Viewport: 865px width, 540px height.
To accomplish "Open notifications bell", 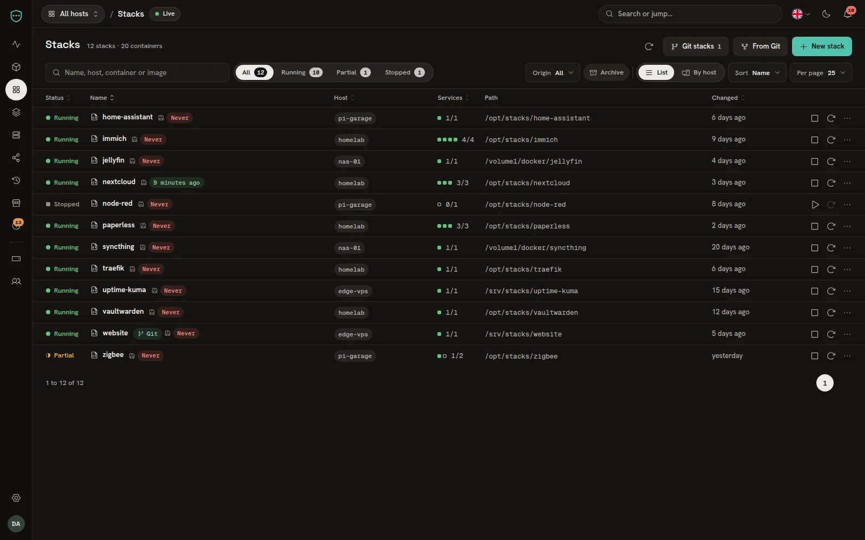I will [848, 14].
